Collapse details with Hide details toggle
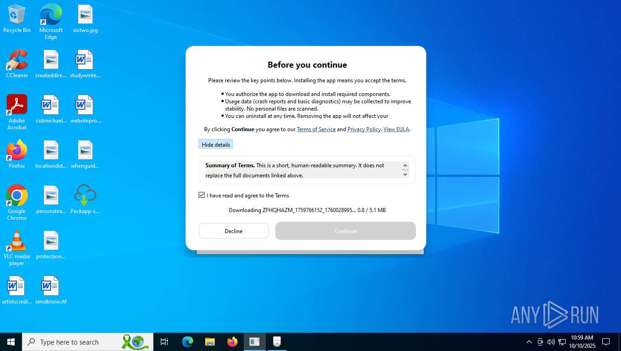This screenshot has height=351, width=621. pos(216,144)
